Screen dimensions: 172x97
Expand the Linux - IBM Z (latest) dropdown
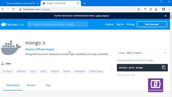click(142, 53)
